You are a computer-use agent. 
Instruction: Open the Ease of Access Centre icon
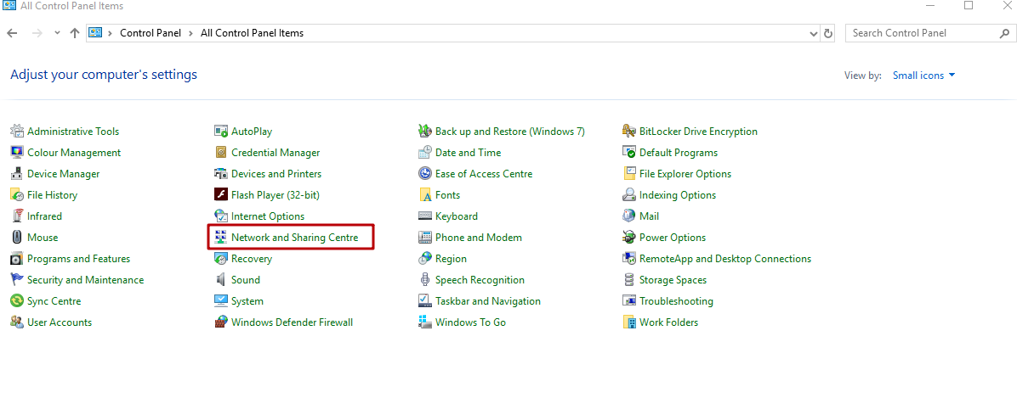(425, 174)
